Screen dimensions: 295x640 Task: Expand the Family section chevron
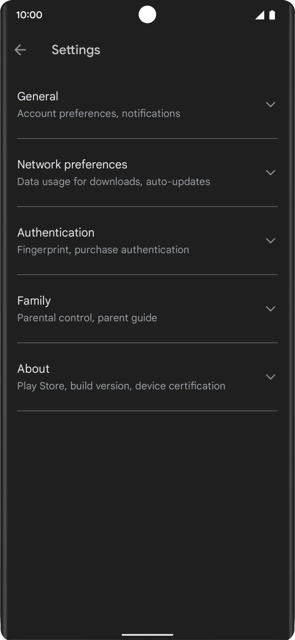tap(271, 309)
